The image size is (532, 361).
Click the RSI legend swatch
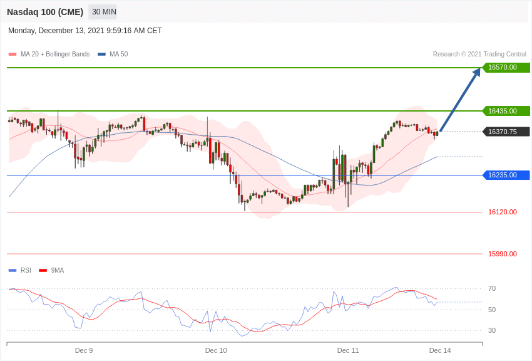[13, 270]
